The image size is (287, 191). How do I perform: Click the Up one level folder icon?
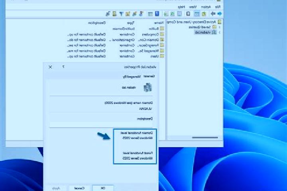204,14
